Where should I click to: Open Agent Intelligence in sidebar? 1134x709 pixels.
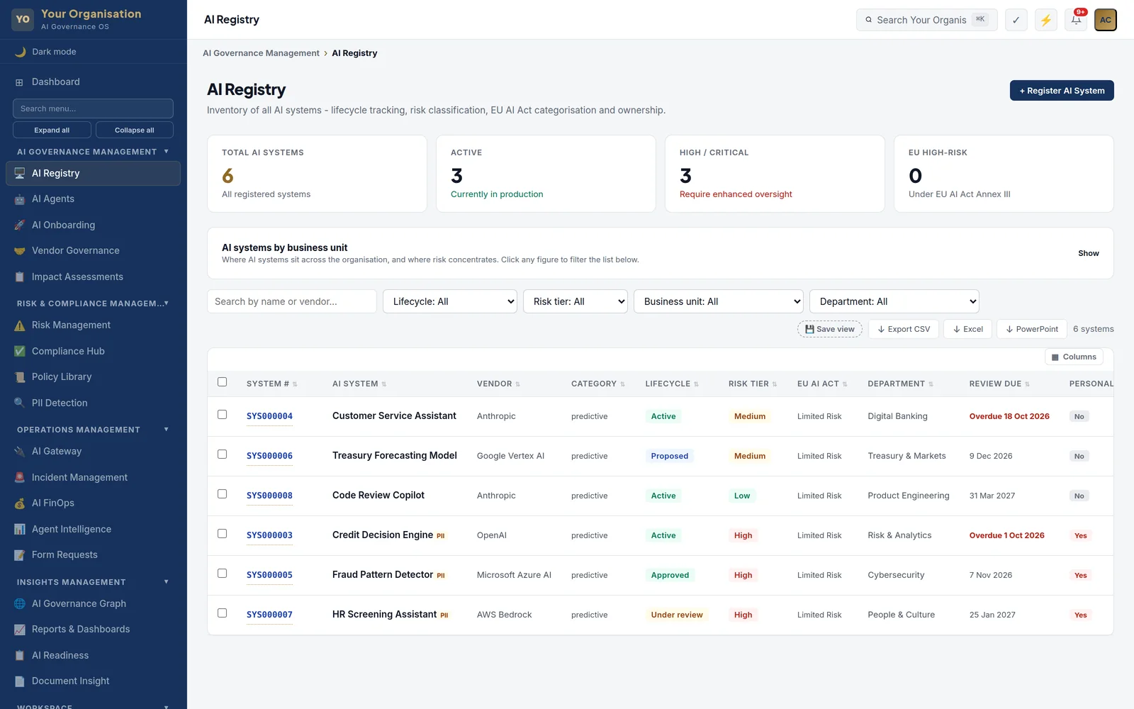94,529
